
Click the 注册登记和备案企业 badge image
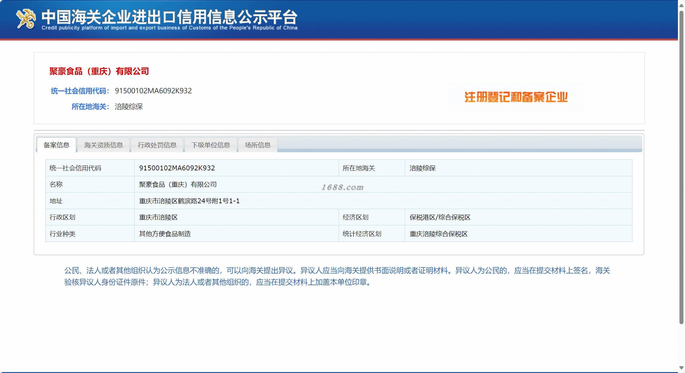(516, 97)
